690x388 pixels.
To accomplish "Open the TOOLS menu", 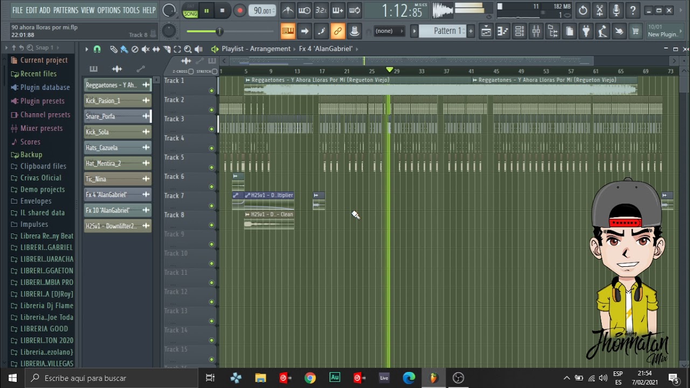I will coord(131,10).
